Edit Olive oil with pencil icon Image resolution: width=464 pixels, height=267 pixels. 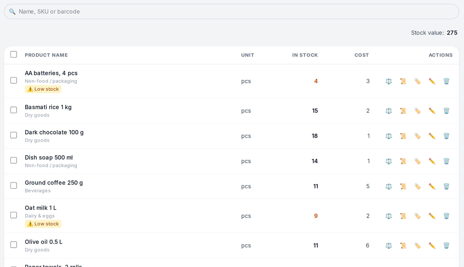pos(432,245)
